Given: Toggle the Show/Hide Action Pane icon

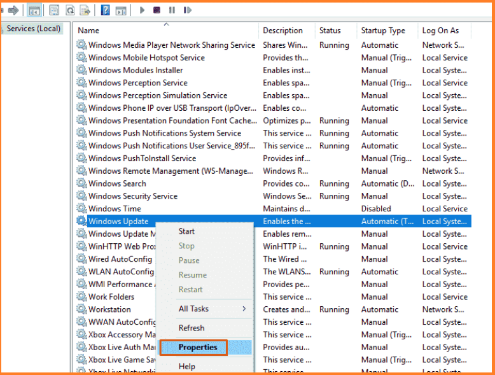Looking at the screenshot, I should click(x=121, y=10).
